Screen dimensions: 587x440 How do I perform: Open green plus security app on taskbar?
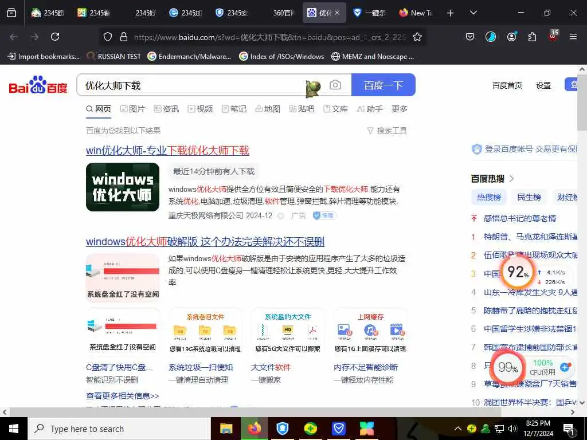click(x=310, y=429)
